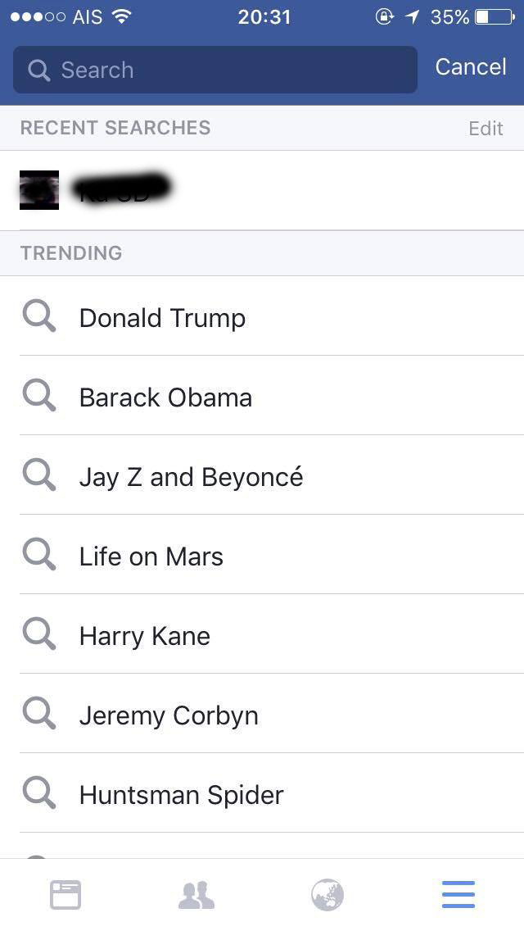Open the hamburger More menu
The height and width of the screenshot is (931, 524).
pyautogui.click(x=458, y=894)
